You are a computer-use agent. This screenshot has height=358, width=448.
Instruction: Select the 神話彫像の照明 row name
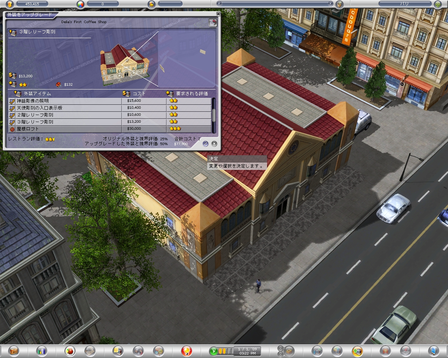coord(33,101)
